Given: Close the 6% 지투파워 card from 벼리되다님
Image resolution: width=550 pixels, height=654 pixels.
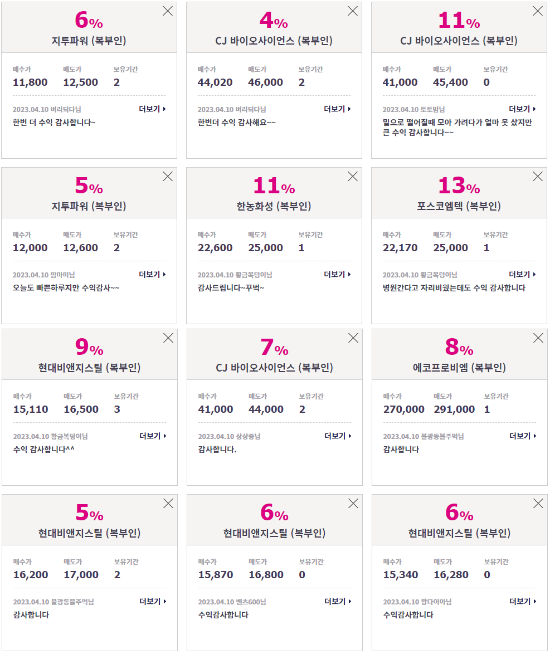Looking at the screenshot, I should click(x=168, y=11).
